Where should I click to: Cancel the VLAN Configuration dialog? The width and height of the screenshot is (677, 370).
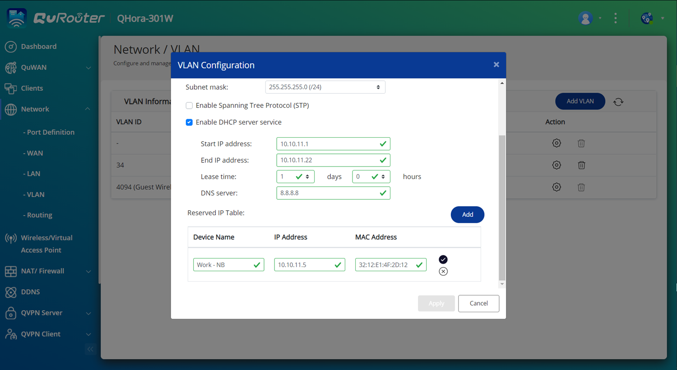click(x=478, y=303)
